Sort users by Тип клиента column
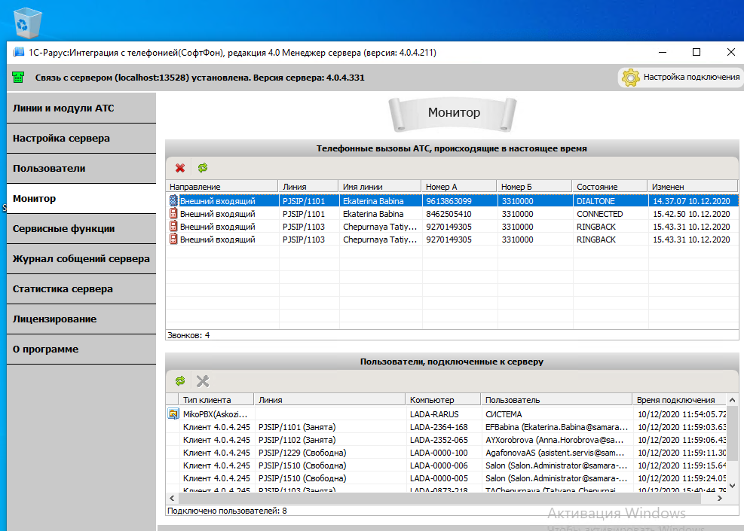 [216, 400]
